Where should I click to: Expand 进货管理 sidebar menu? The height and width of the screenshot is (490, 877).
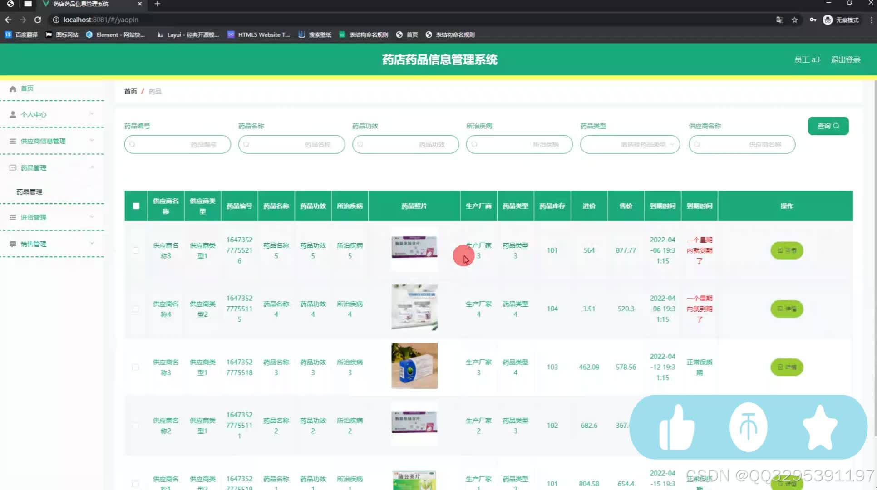(52, 217)
